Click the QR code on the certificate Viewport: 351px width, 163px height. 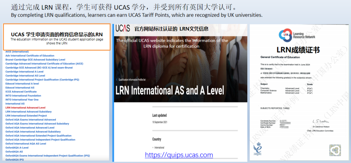(335, 150)
